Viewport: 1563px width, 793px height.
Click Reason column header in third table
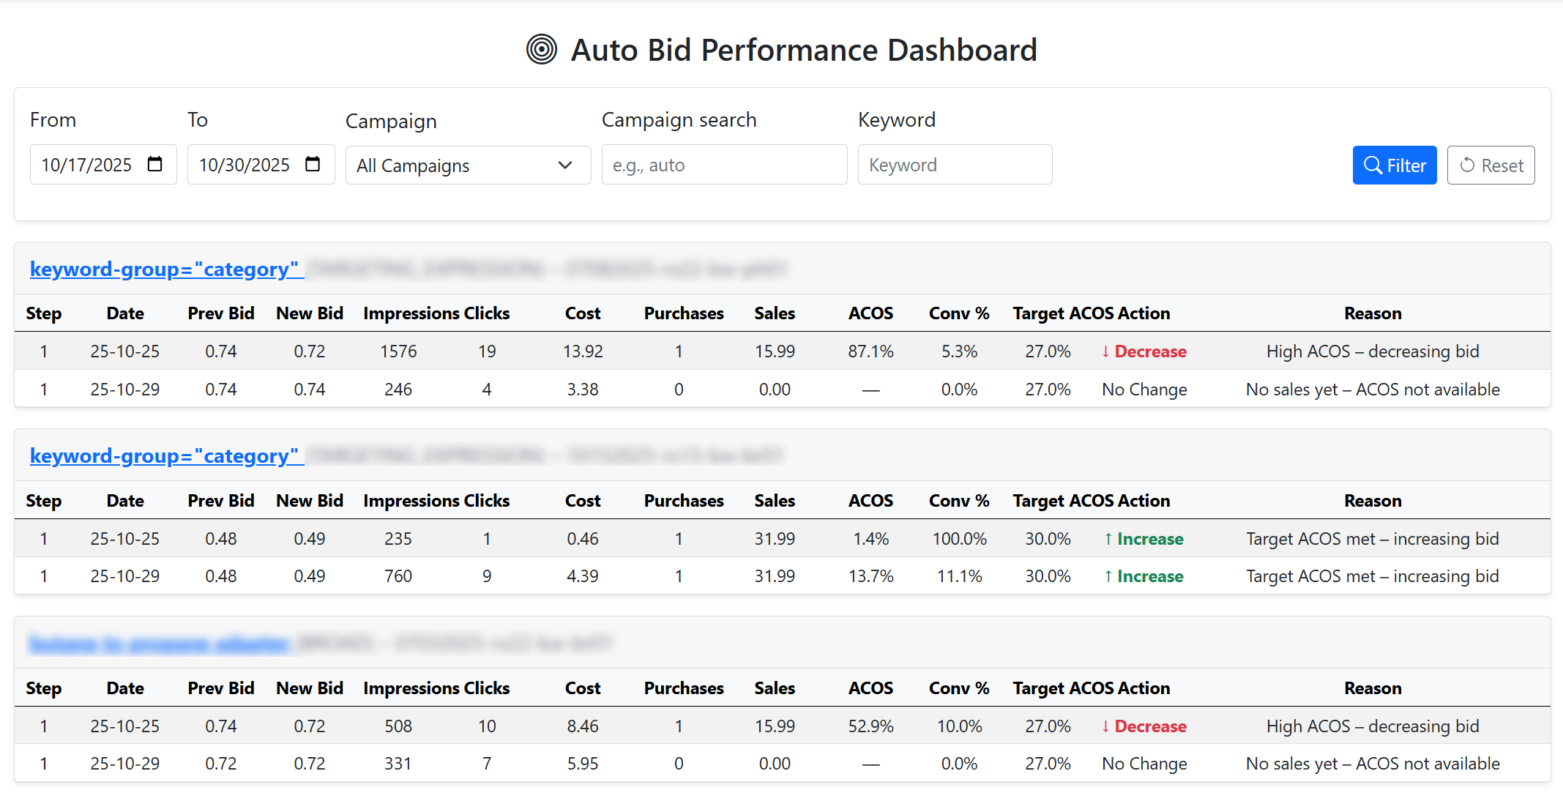pyautogui.click(x=1372, y=688)
